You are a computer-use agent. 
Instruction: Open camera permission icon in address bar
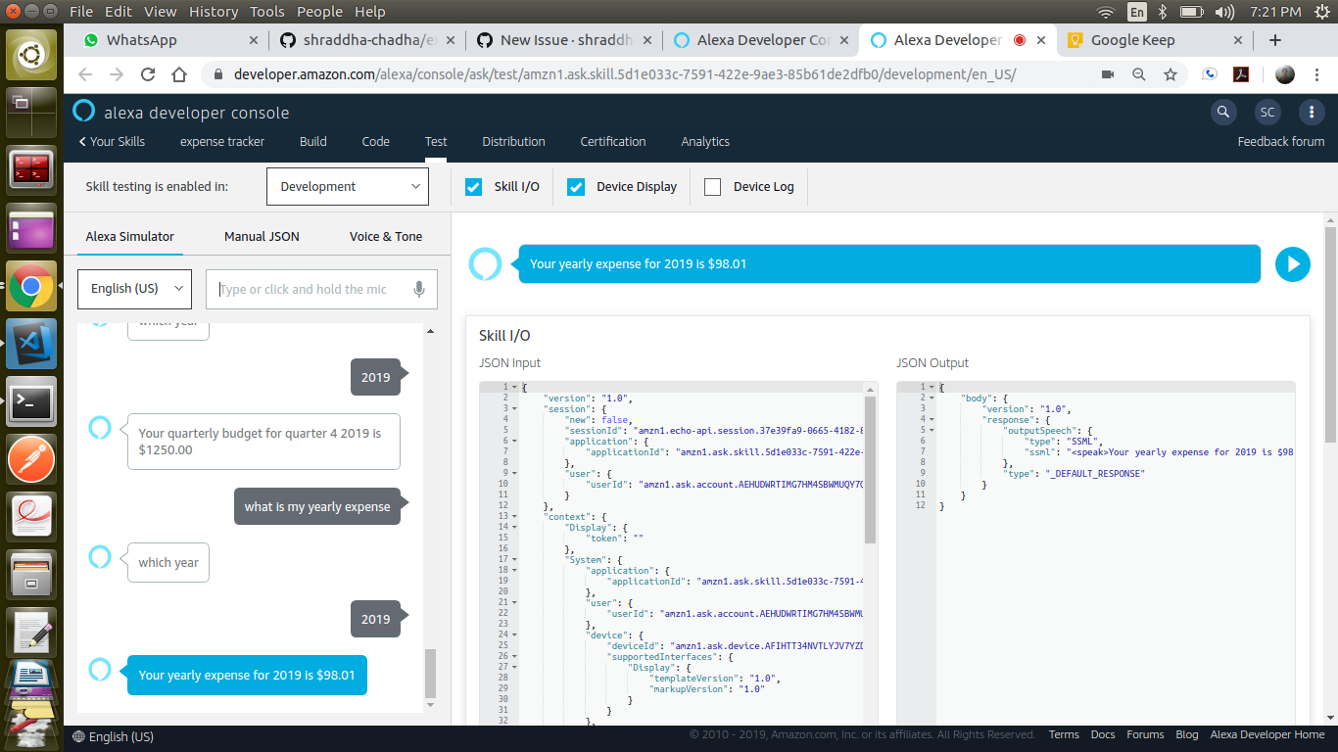pos(1109,74)
